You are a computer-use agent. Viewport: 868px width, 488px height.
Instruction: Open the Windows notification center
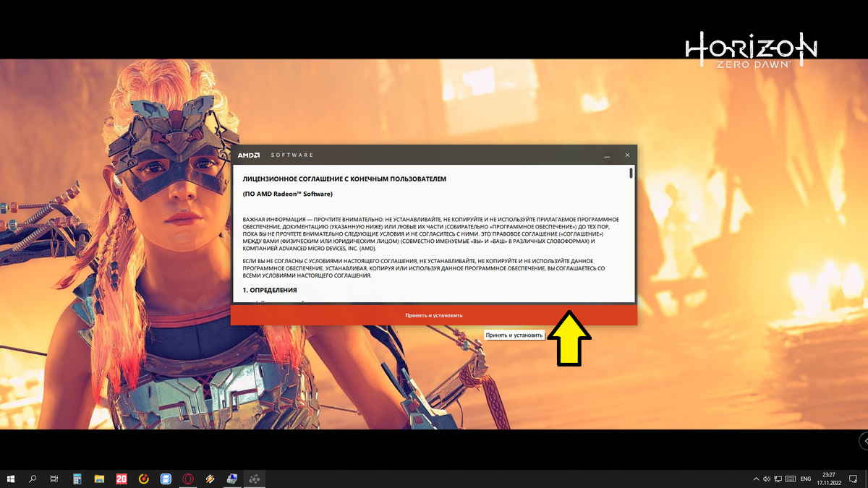point(853,479)
